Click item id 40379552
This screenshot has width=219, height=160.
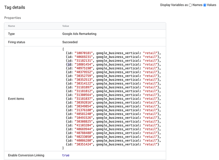click(x=84, y=72)
